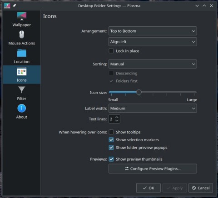Switch to the Mouse Actions label
The height and width of the screenshot is (198, 218).
tap(22, 43)
